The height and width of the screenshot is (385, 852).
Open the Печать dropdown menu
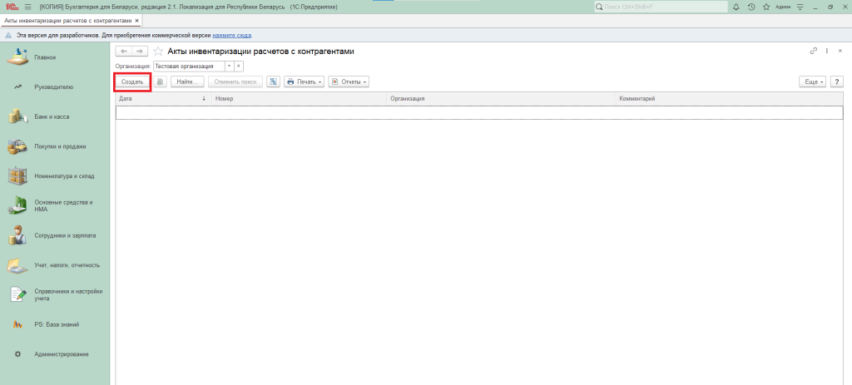click(304, 81)
